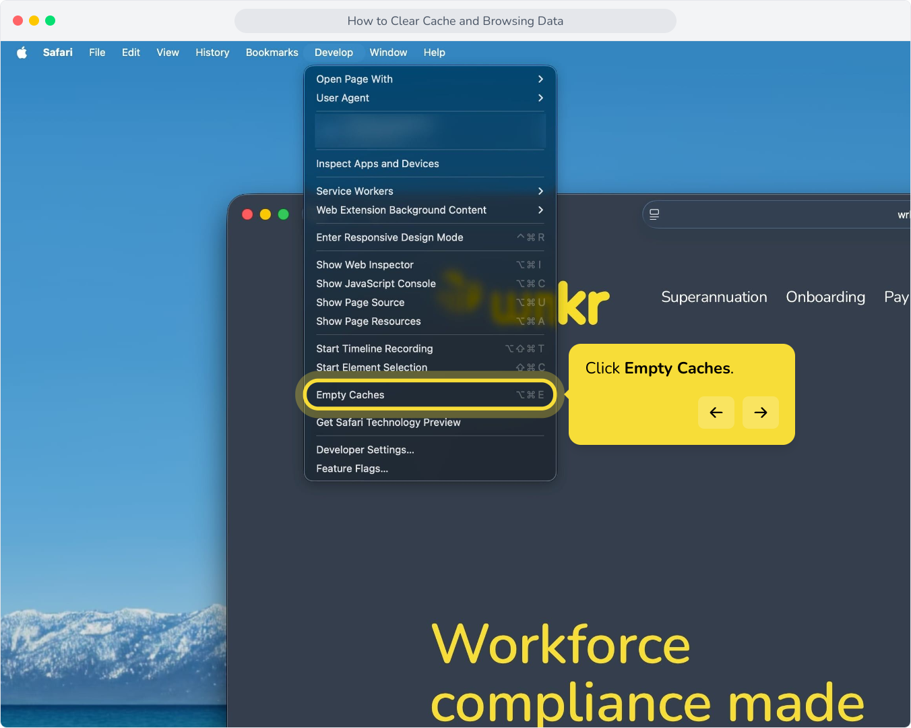Open the View menu
The height and width of the screenshot is (728, 911).
168,53
